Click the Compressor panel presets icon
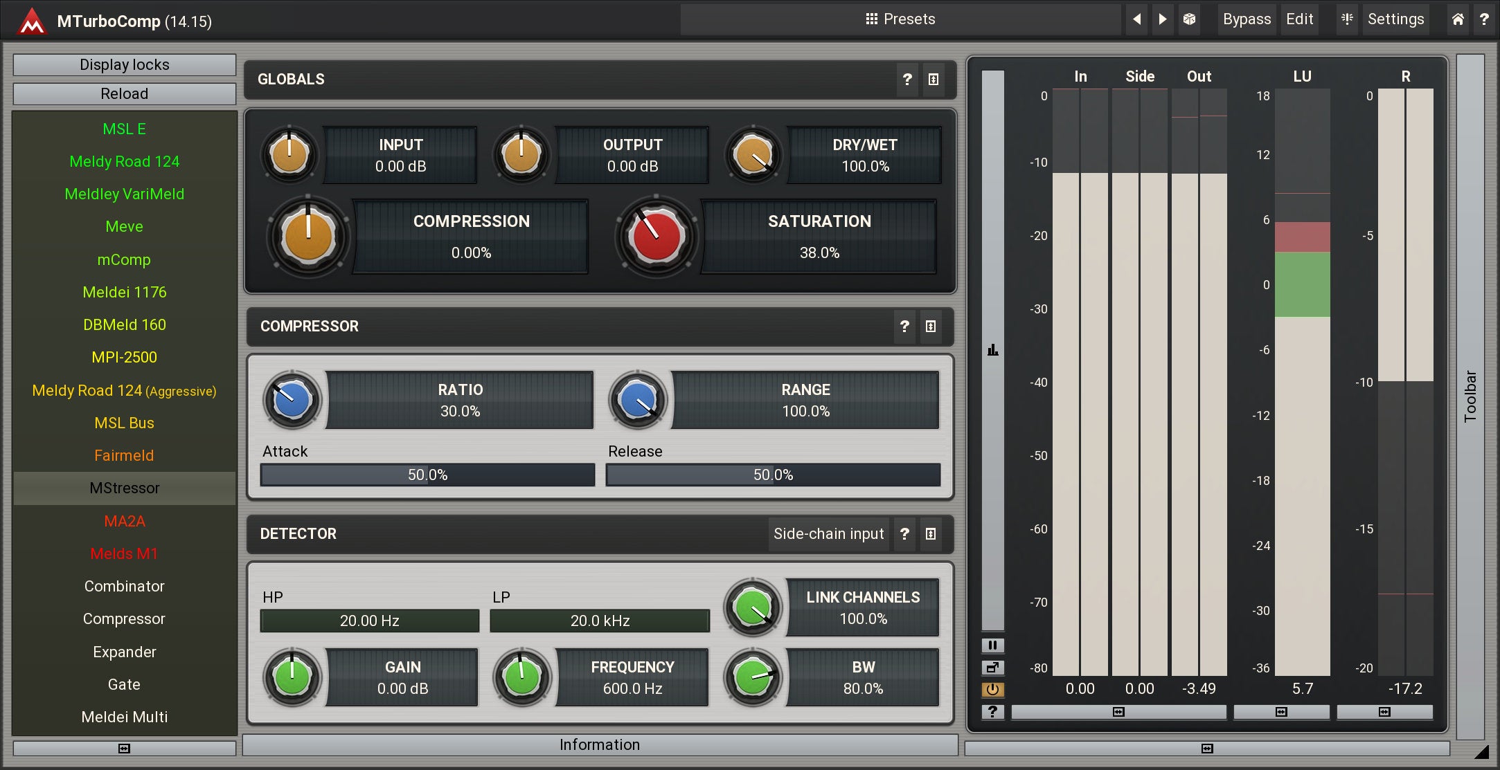The image size is (1500, 770). coord(931,327)
